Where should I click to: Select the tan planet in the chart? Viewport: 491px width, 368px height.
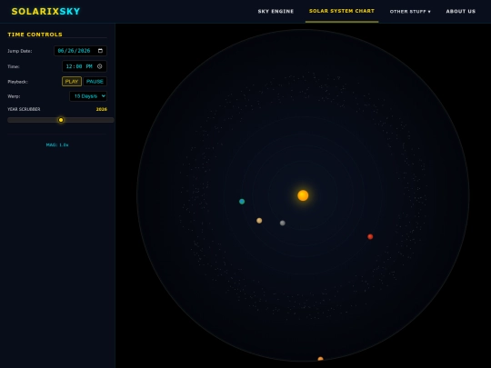click(259, 221)
